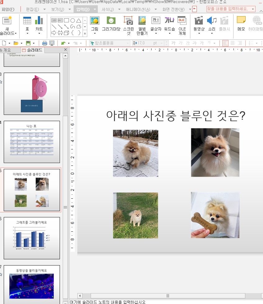
Task: Open the 애니메이션(A) menu
Action: point(138,9)
